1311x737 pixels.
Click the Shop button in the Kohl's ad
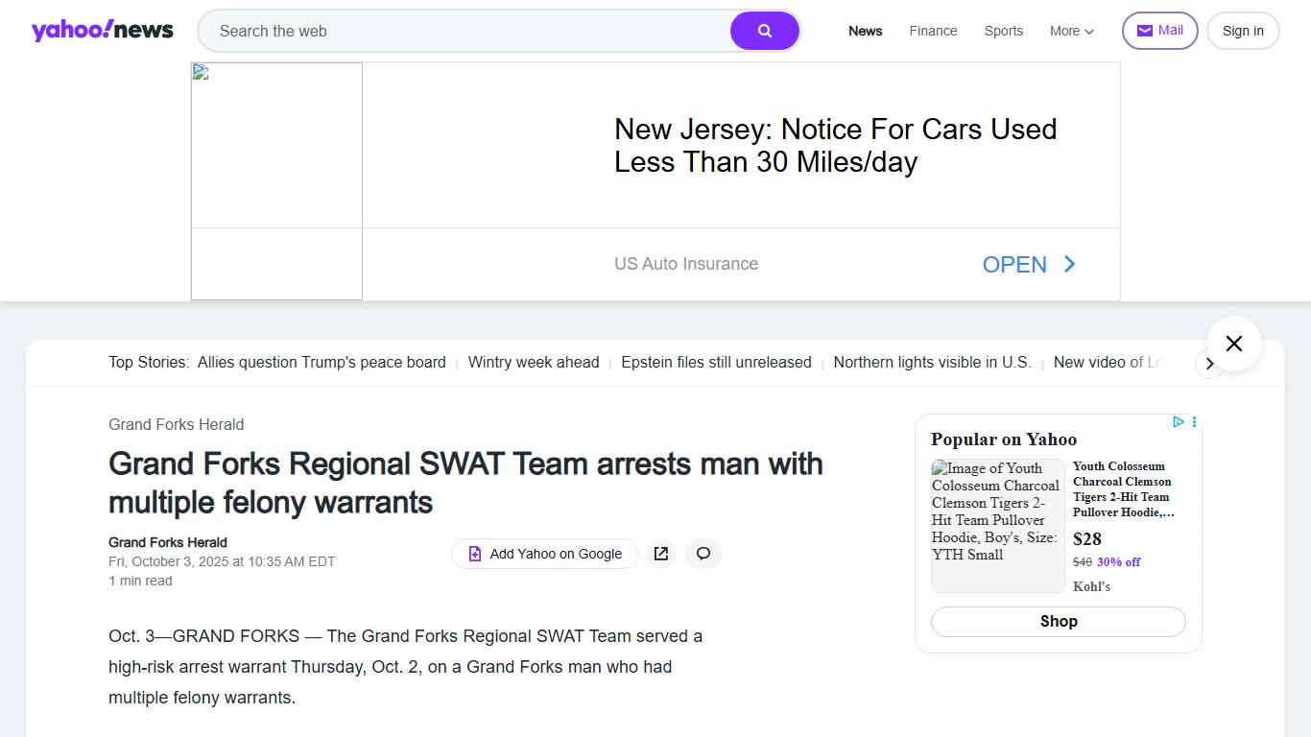tap(1058, 622)
